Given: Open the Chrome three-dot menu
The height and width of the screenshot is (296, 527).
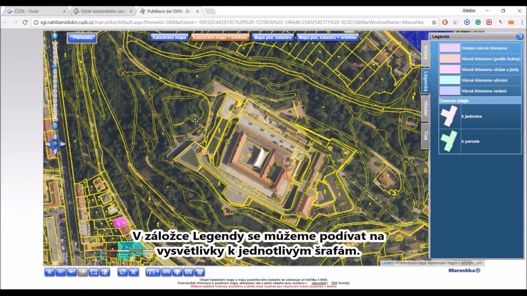Looking at the screenshot, I should pos(521,22).
